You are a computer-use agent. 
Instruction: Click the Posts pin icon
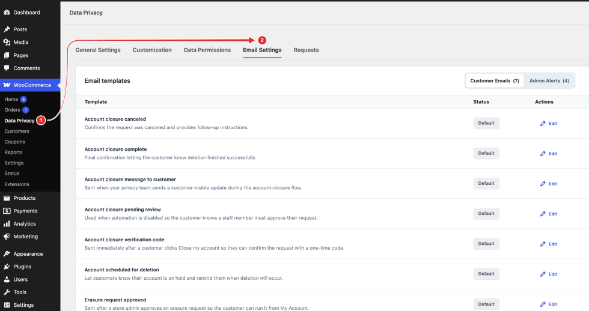coord(7,29)
